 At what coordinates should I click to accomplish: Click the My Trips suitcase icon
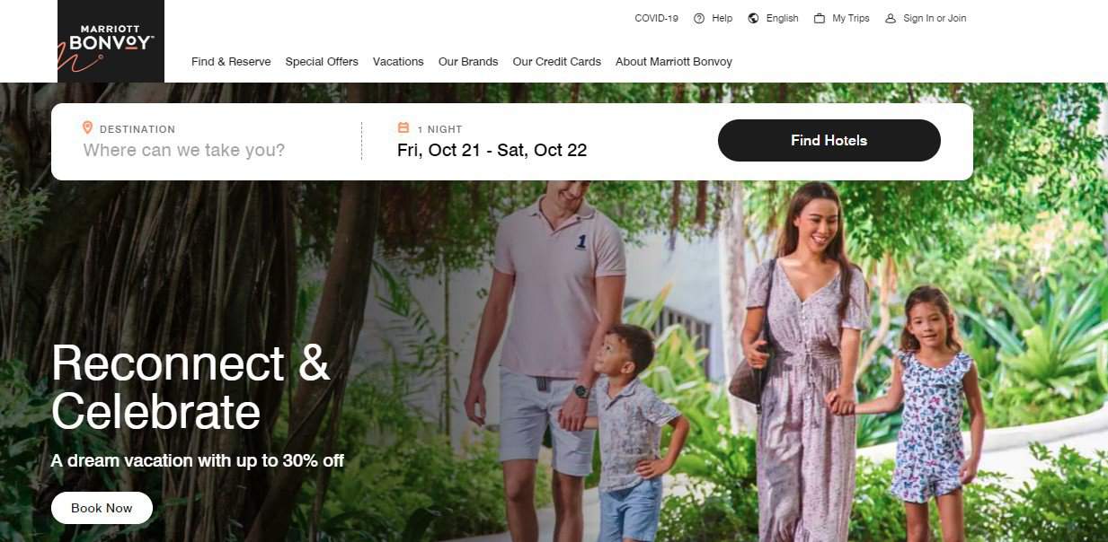(x=820, y=18)
